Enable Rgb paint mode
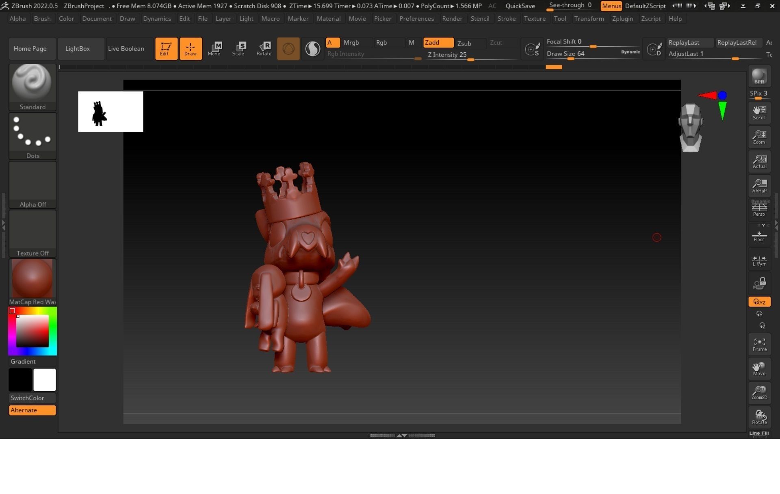 coord(389,43)
